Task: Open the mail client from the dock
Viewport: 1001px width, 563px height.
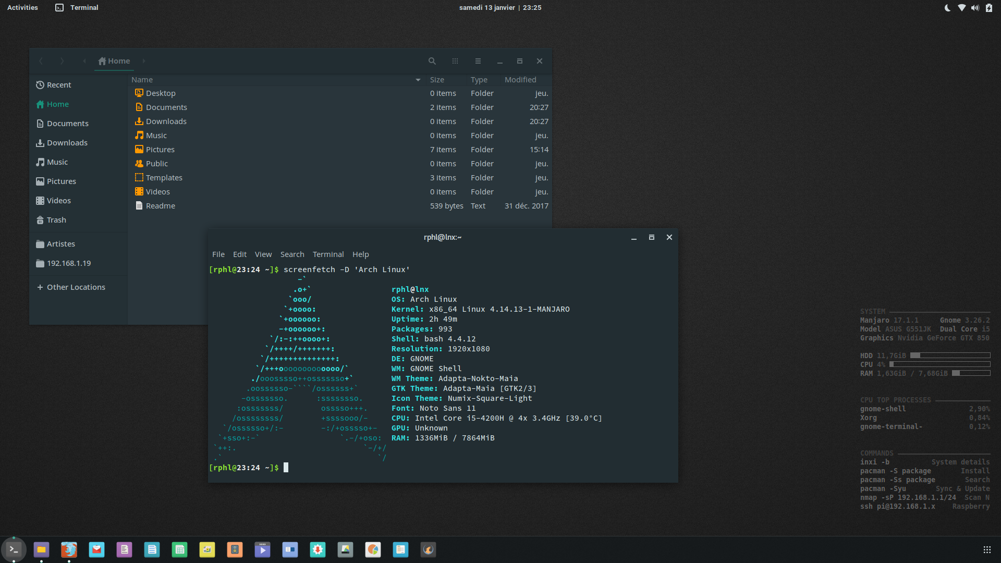Action: pyautogui.click(x=96, y=549)
